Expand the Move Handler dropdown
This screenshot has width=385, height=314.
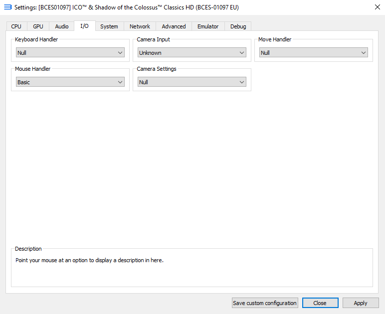(314, 52)
